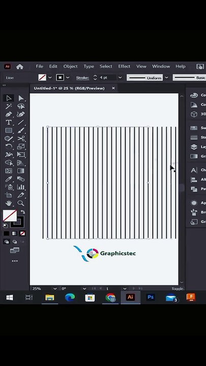Select the Eyedropper tool
The width and height of the screenshot is (206, 366).
click(x=9, y=179)
